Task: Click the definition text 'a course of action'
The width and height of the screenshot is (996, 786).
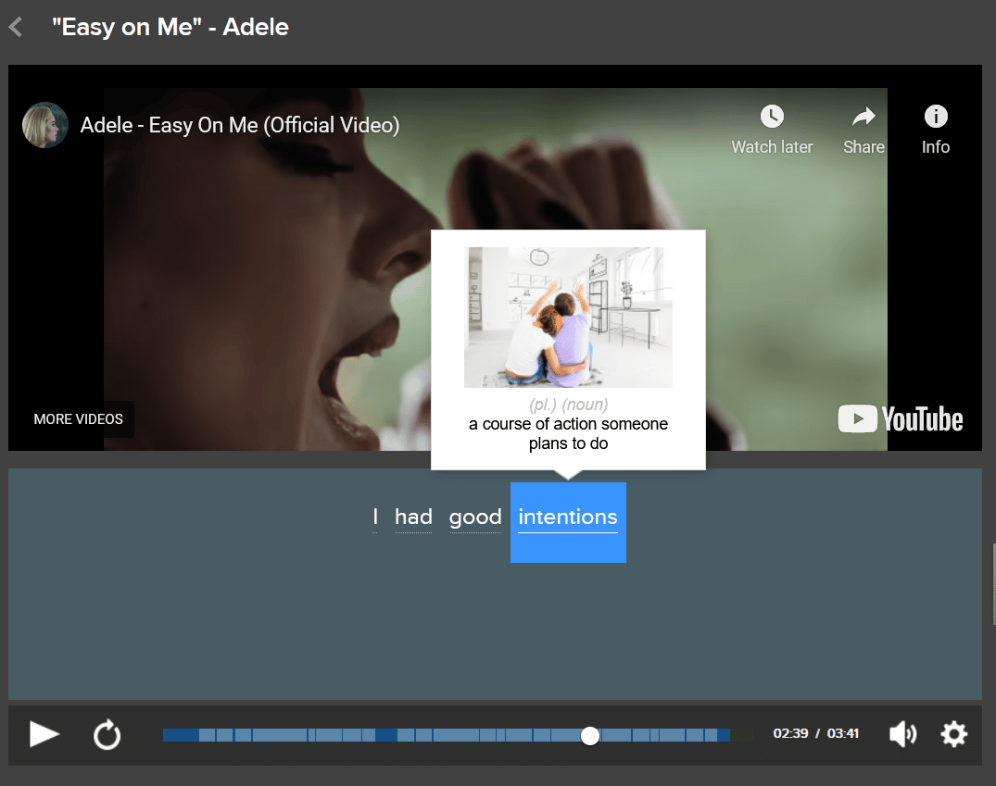Action: 568,424
